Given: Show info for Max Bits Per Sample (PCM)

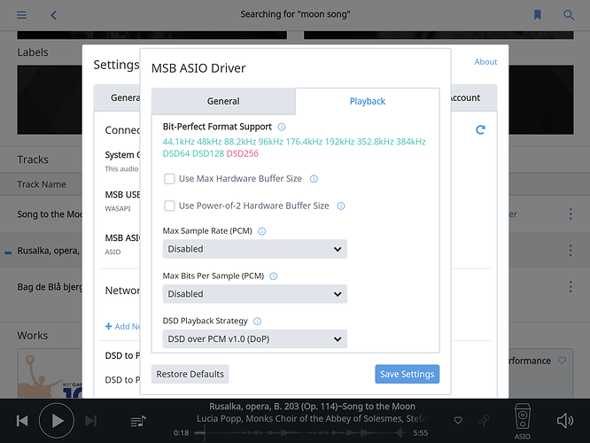Looking at the screenshot, I should point(274,276).
